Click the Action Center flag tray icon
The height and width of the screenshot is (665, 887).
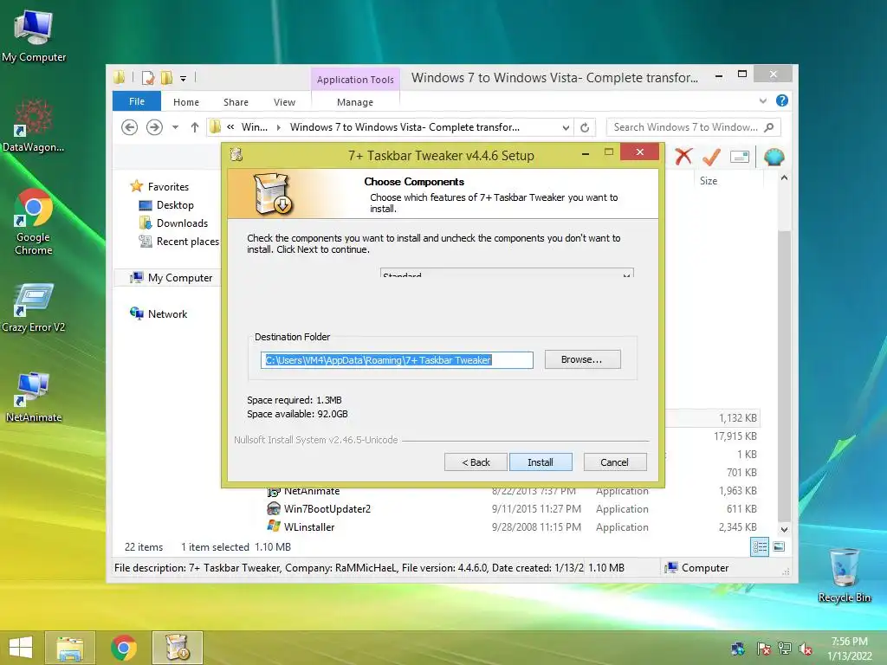tap(764, 649)
